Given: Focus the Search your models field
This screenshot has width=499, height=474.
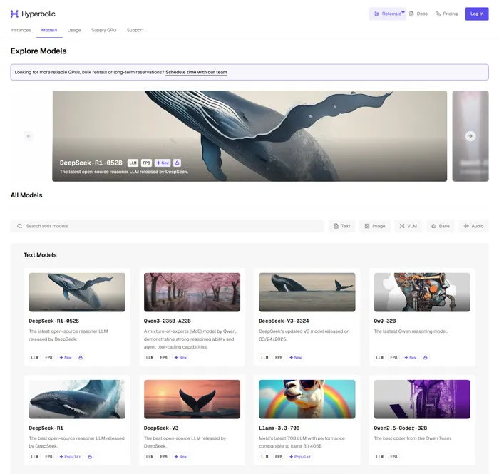Looking at the screenshot, I should click(x=167, y=226).
